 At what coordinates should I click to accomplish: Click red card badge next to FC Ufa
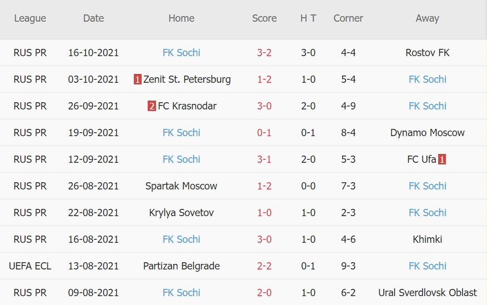click(442, 159)
